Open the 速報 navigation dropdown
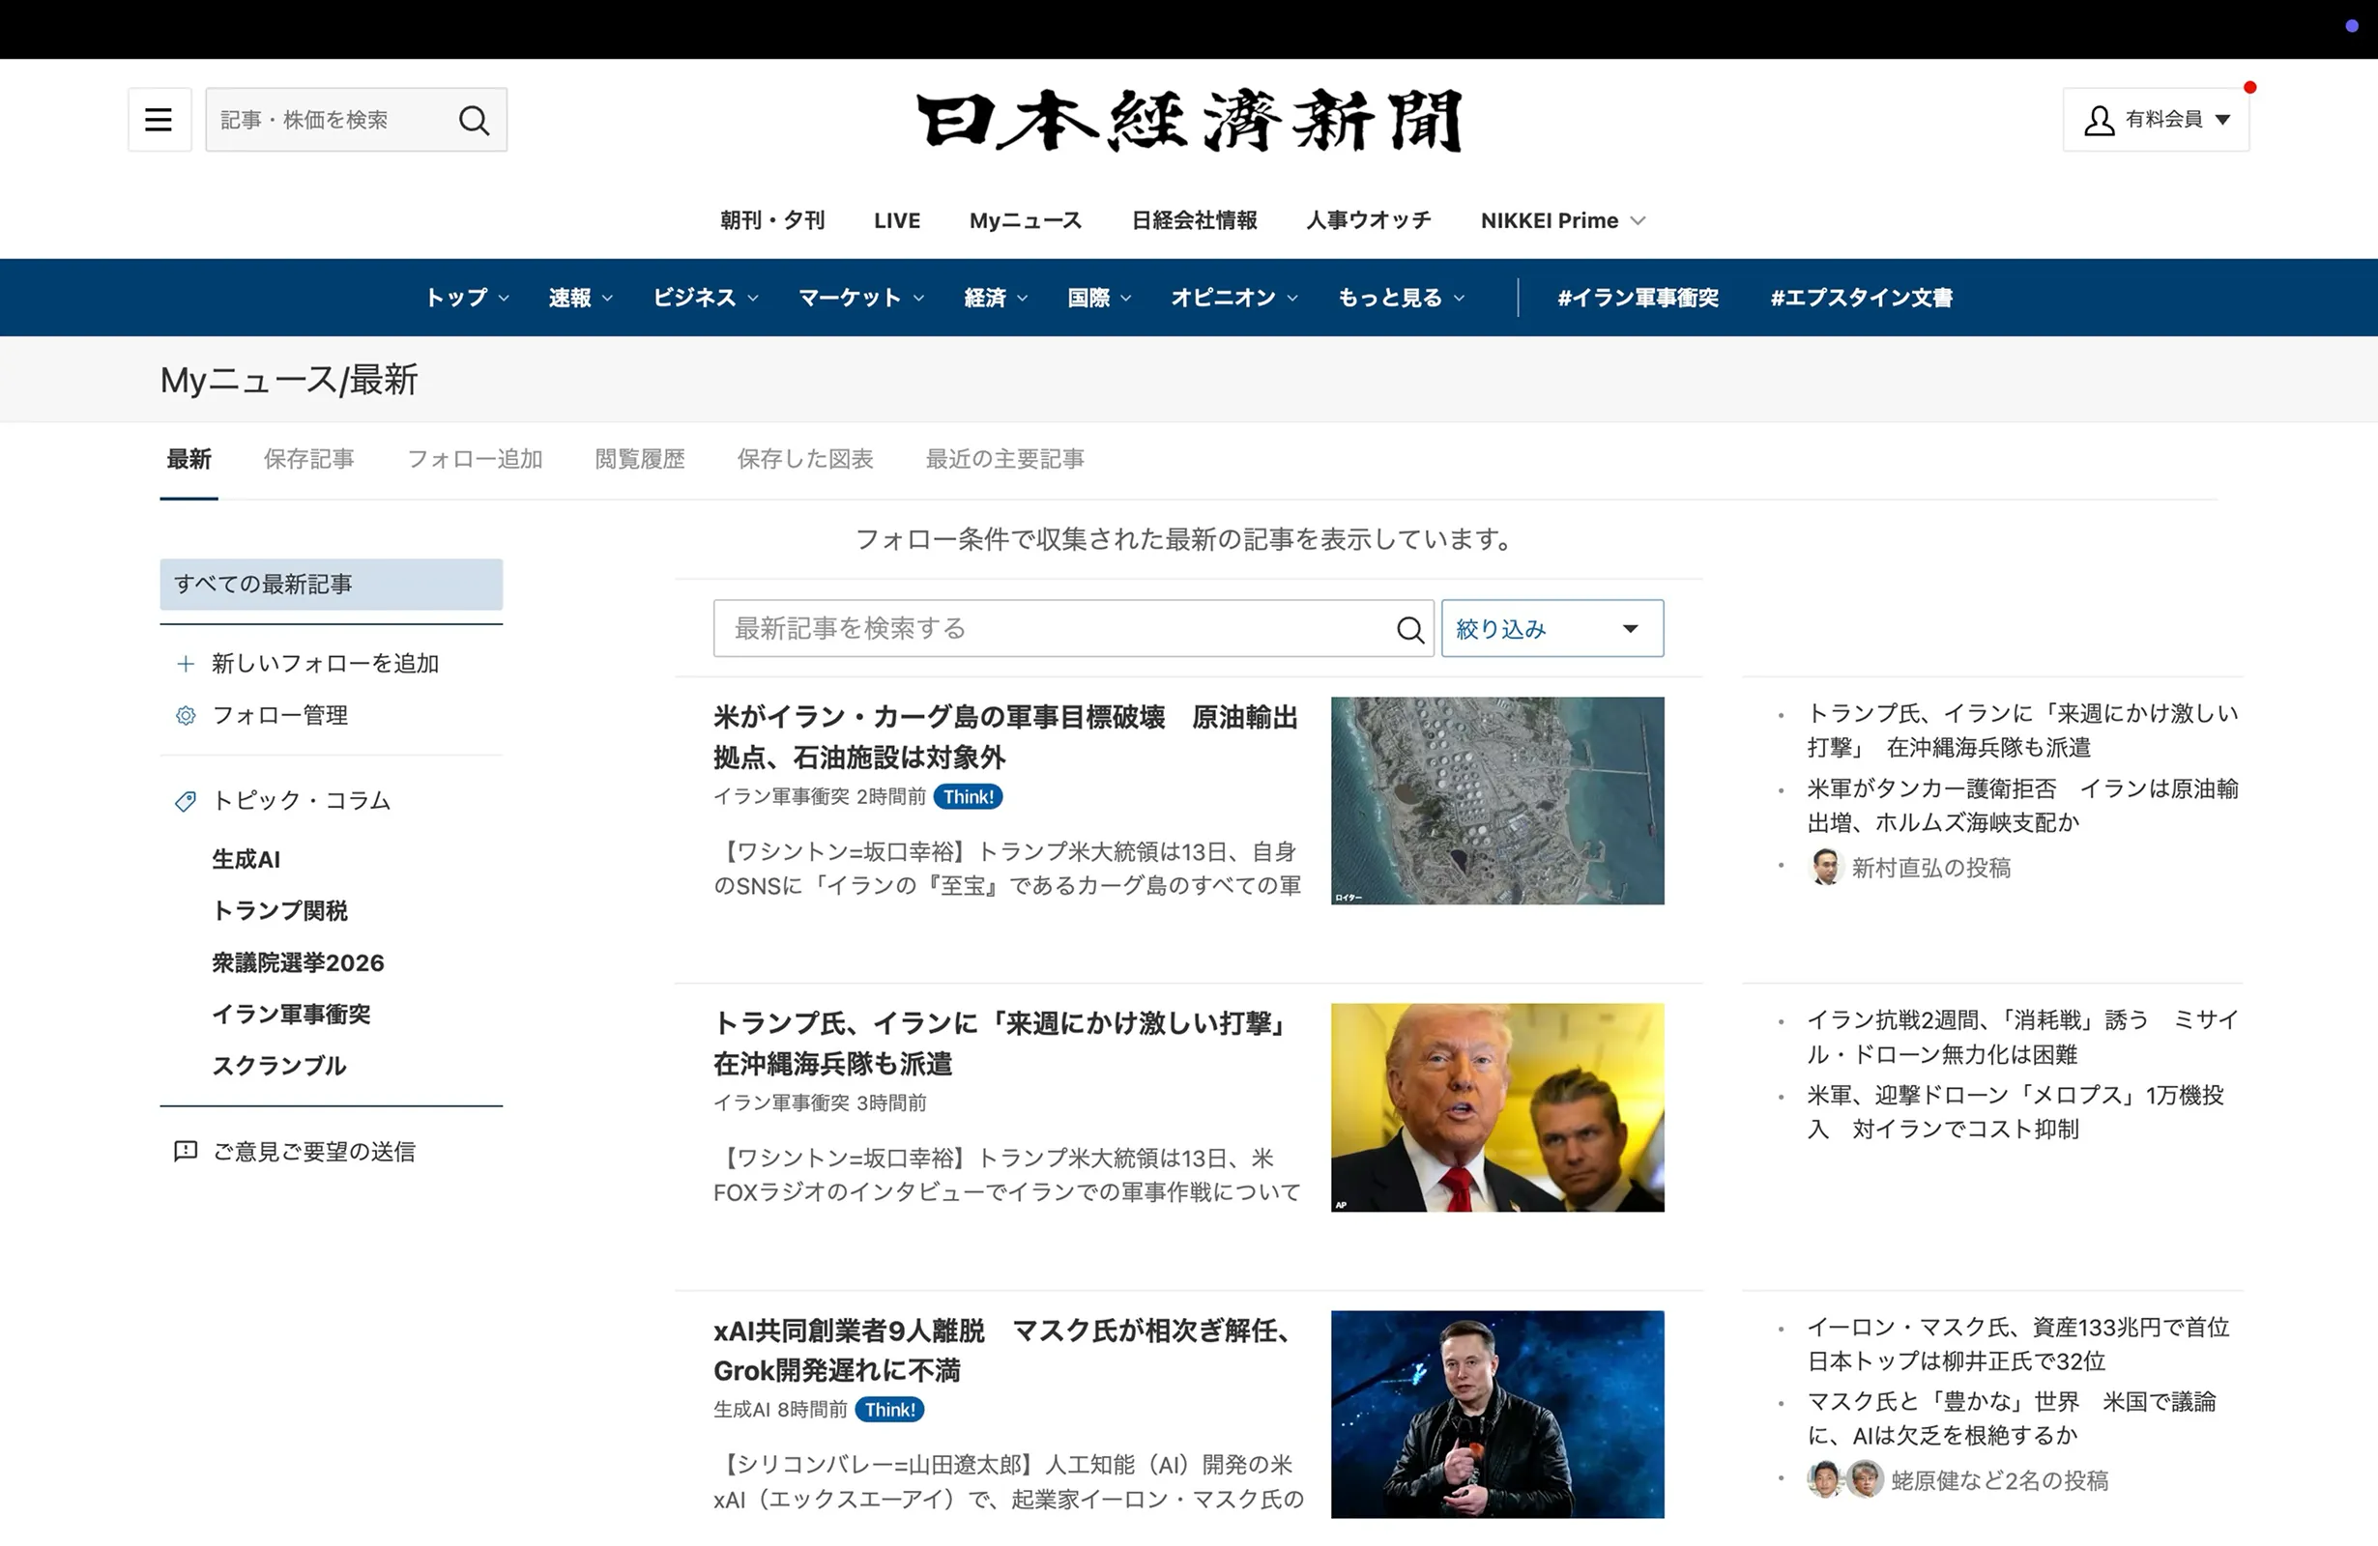This screenshot has height=1546, width=2378. click(x=581, y=298)
